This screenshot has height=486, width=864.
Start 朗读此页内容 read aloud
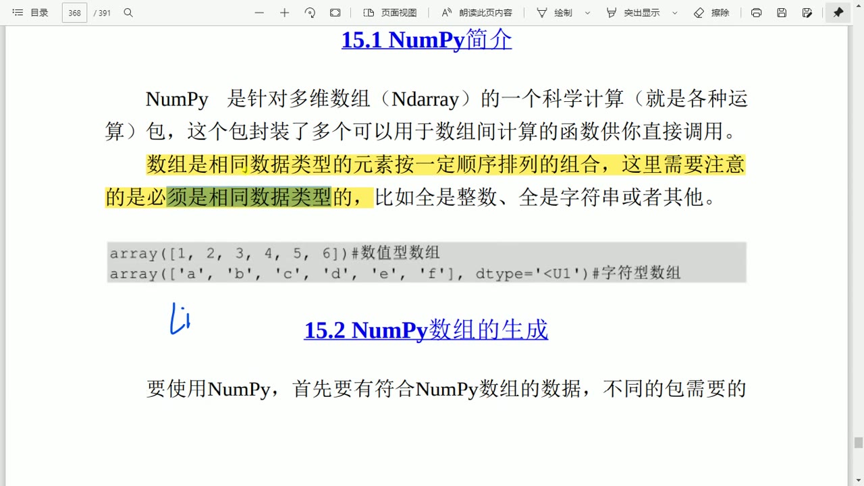point(477,13)
